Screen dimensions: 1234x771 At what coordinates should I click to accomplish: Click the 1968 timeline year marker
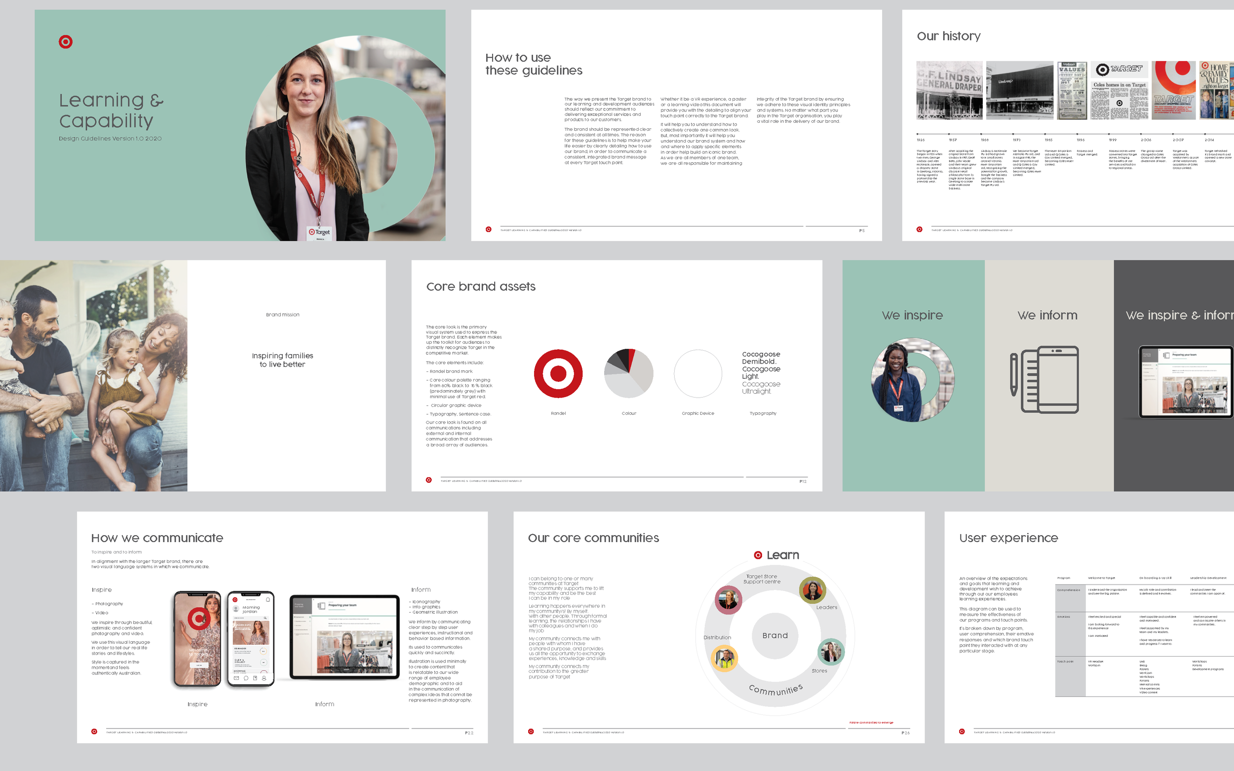[985, 140]
